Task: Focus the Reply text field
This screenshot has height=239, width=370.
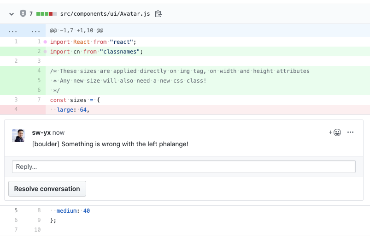Action: 184,167
